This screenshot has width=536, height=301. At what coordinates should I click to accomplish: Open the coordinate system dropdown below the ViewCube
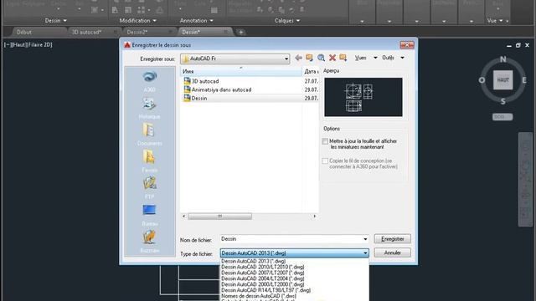click(x=502, y=117)
